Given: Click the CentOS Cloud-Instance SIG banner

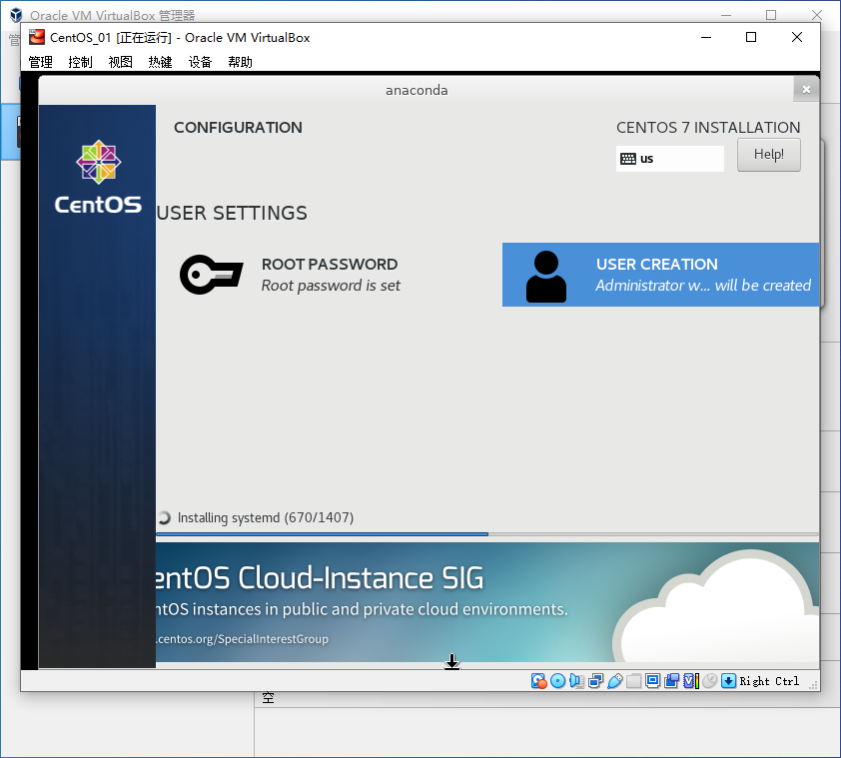Looking at the screenshot, I should [x=487, y=602].
